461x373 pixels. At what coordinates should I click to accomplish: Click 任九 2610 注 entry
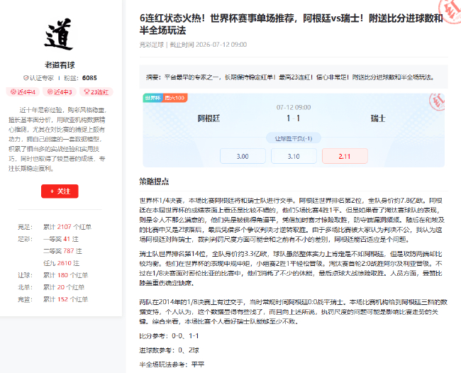click(62, 263)
